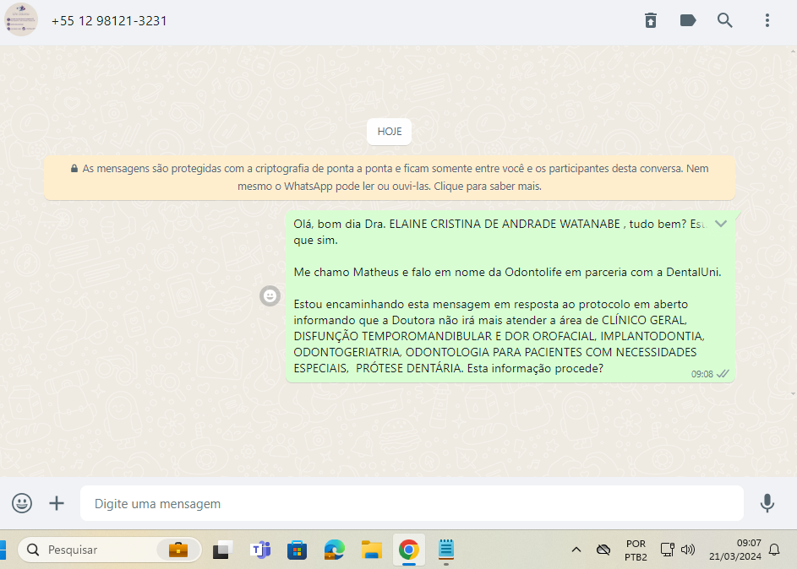Open contact info for +55 12 98121-3231
Viewport: 797px width, 569px height.
point(109,21)
